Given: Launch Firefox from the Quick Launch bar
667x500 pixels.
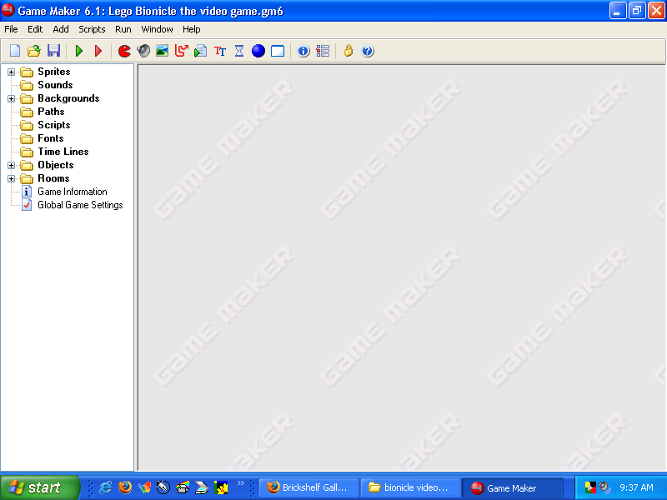Looking at the screenshot, I should pyautogui.click(x=124, y=487).
